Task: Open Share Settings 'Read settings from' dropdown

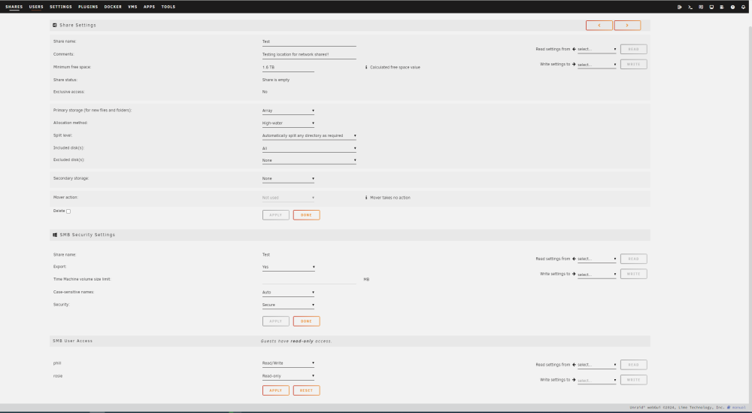Action: pos(596,50)
